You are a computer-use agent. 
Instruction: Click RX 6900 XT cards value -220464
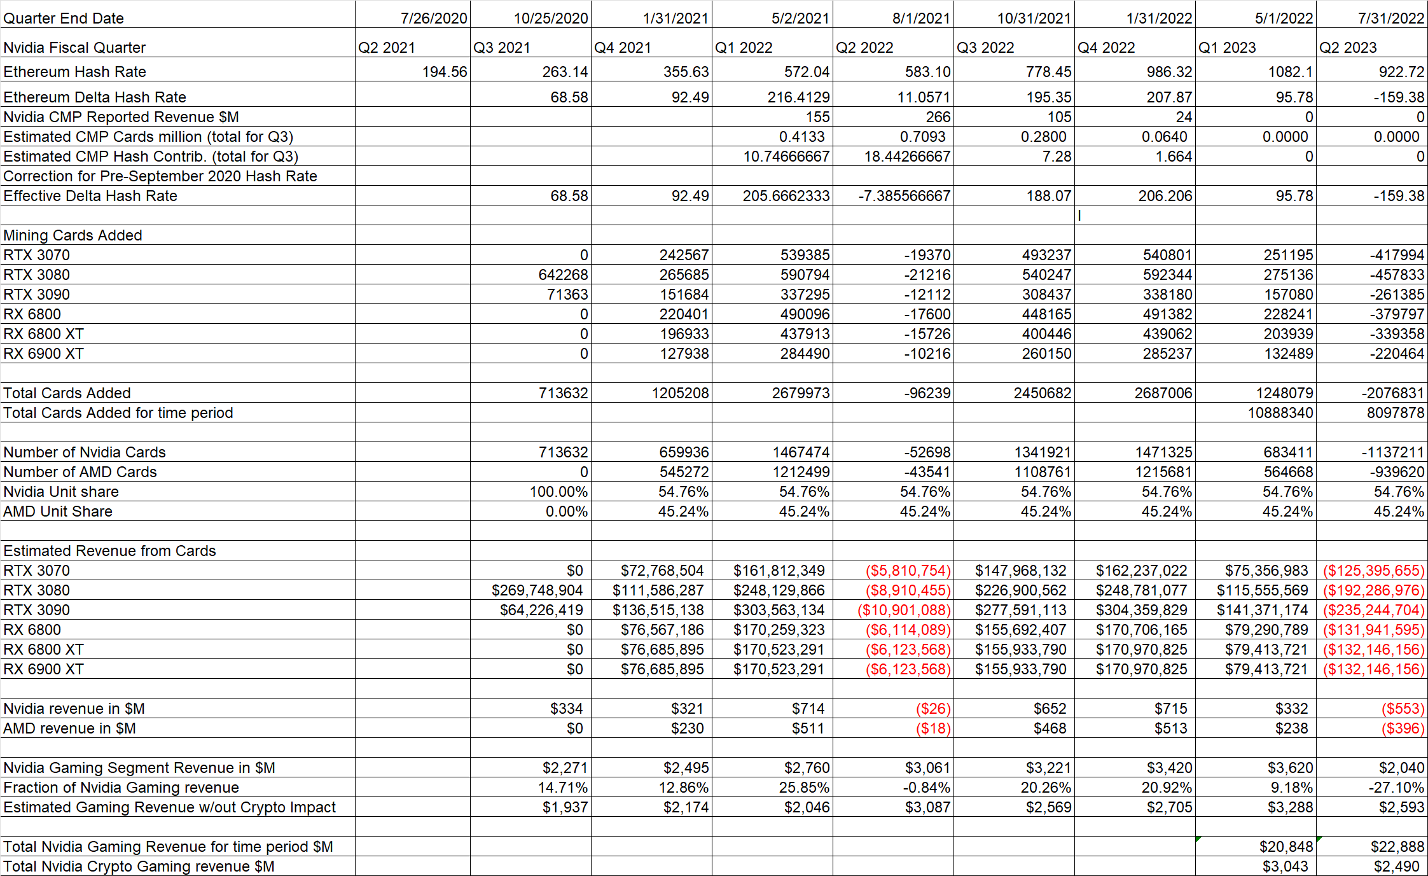click(1372, 353)
